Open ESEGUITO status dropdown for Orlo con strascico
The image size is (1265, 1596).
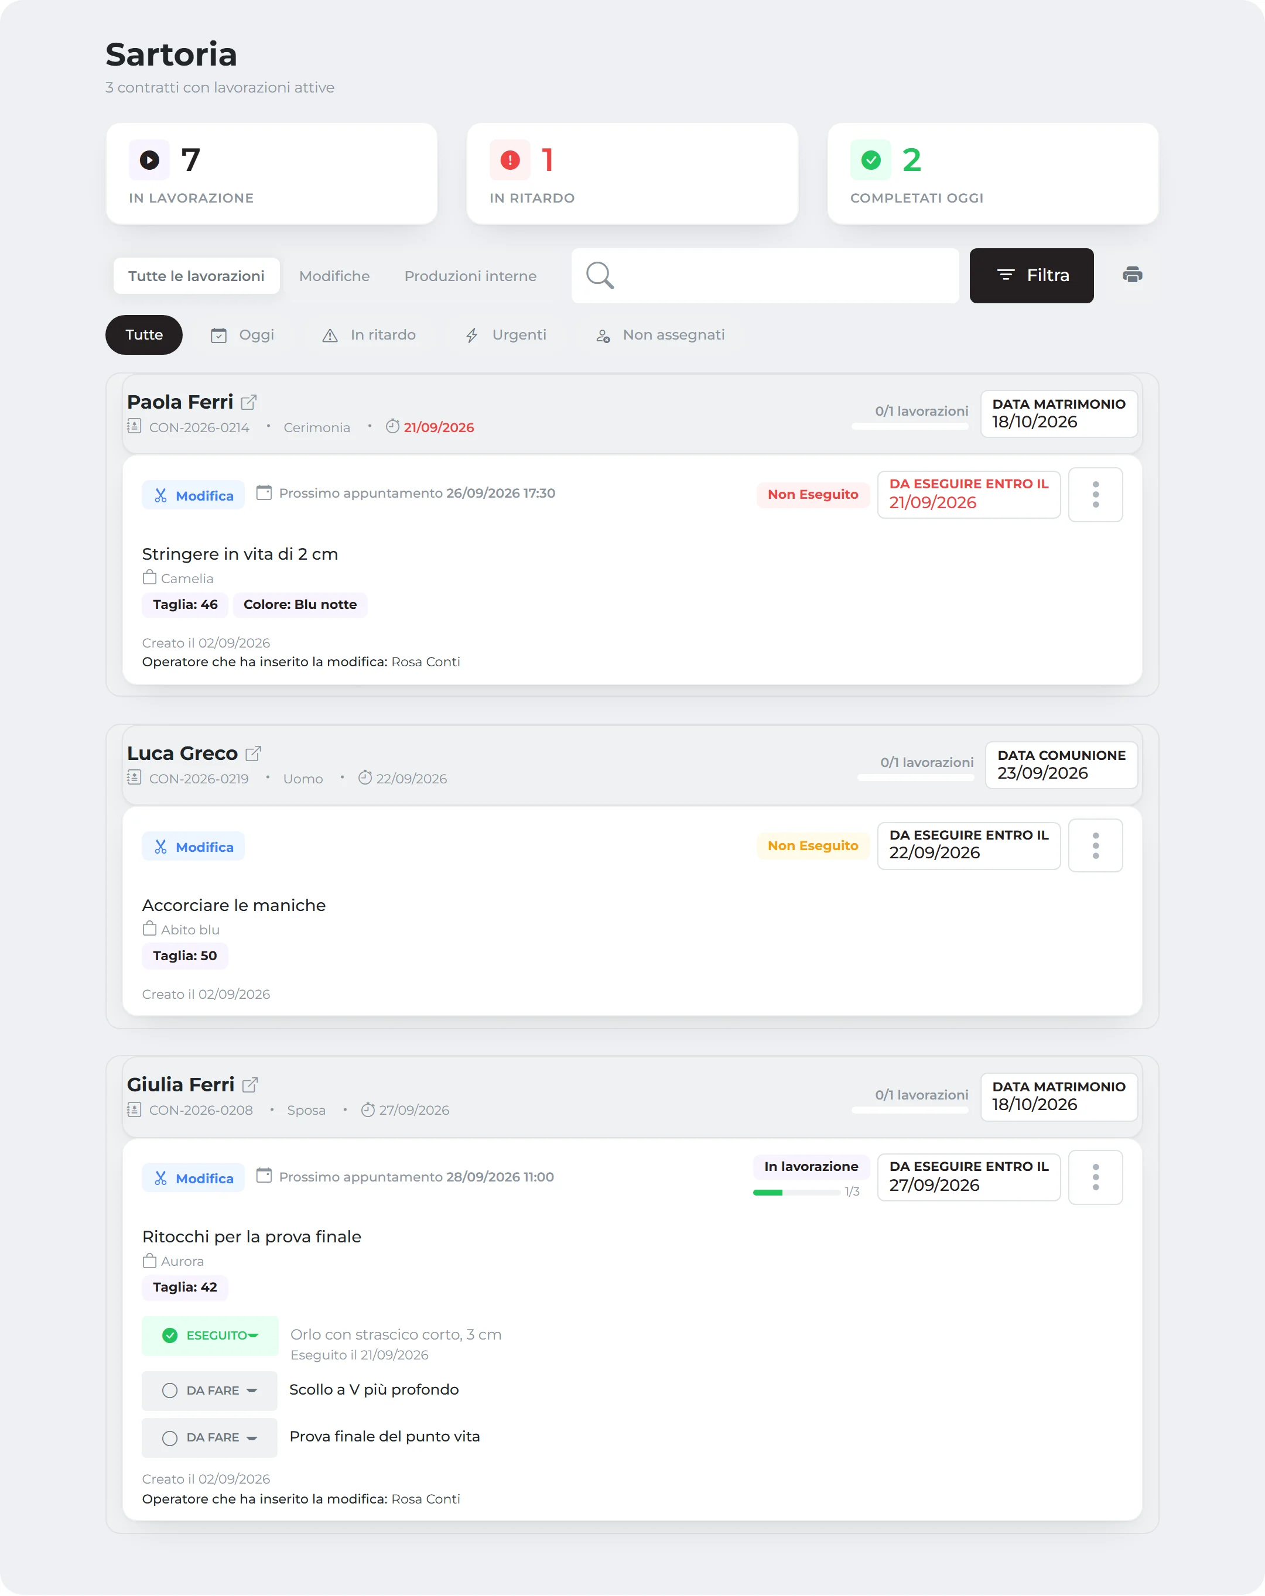tap(210, 1335)
